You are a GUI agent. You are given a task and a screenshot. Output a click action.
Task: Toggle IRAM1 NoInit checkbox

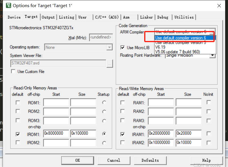[x=209, y=133]
